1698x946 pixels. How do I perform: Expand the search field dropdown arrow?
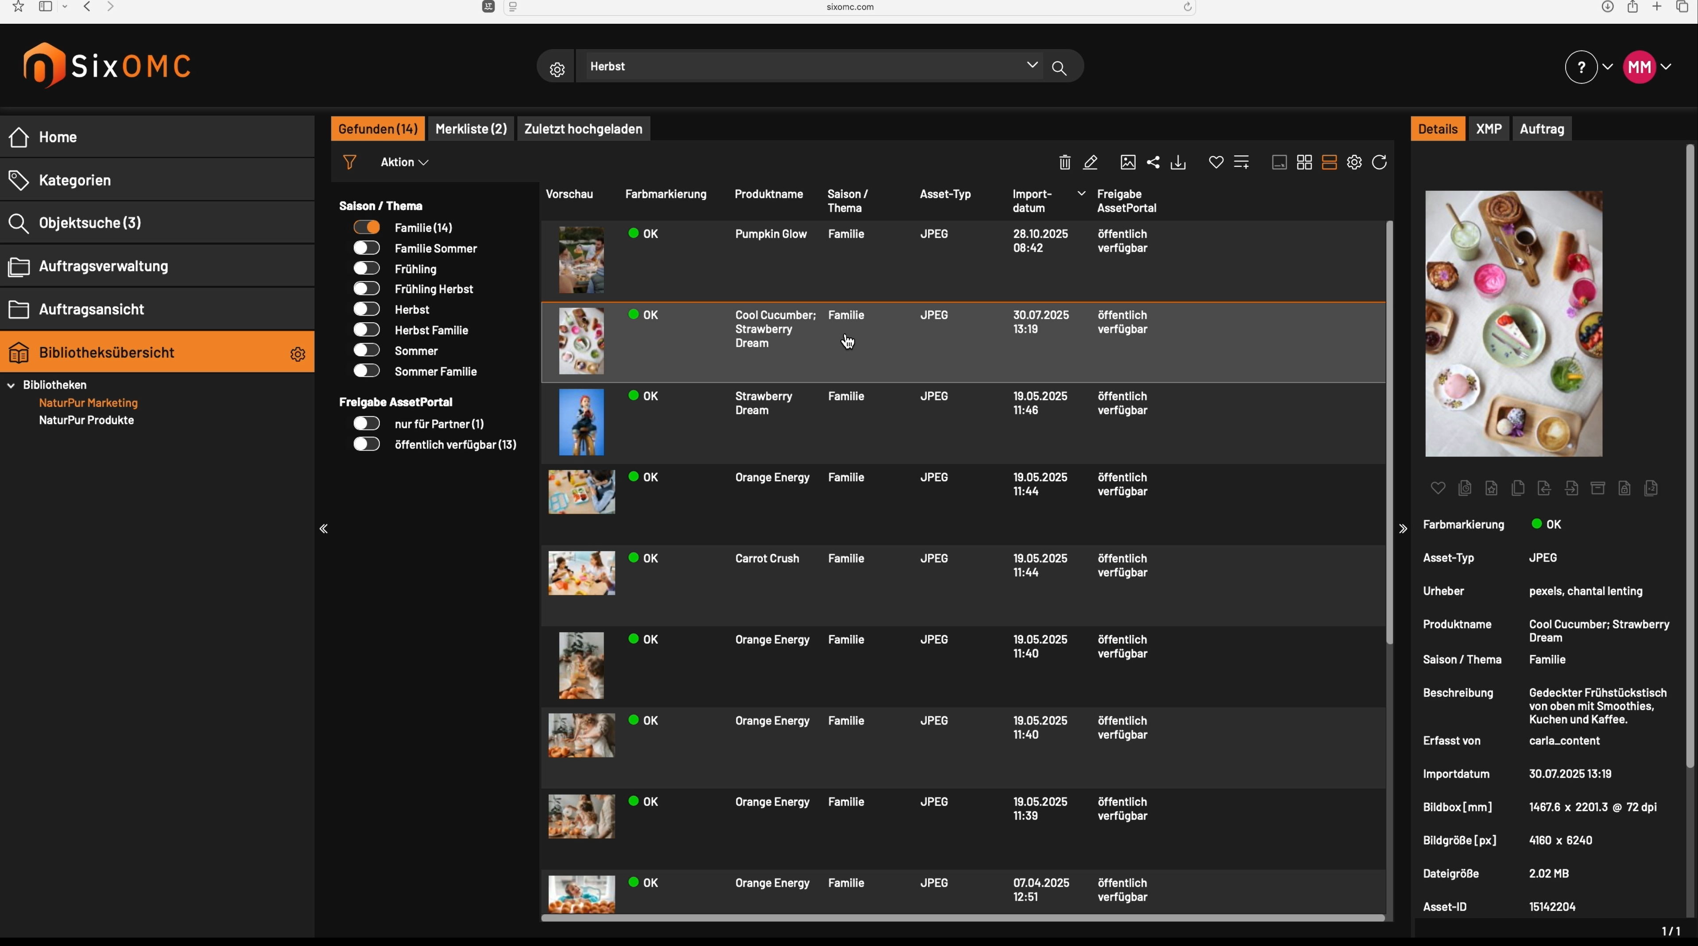point(1032,65)
